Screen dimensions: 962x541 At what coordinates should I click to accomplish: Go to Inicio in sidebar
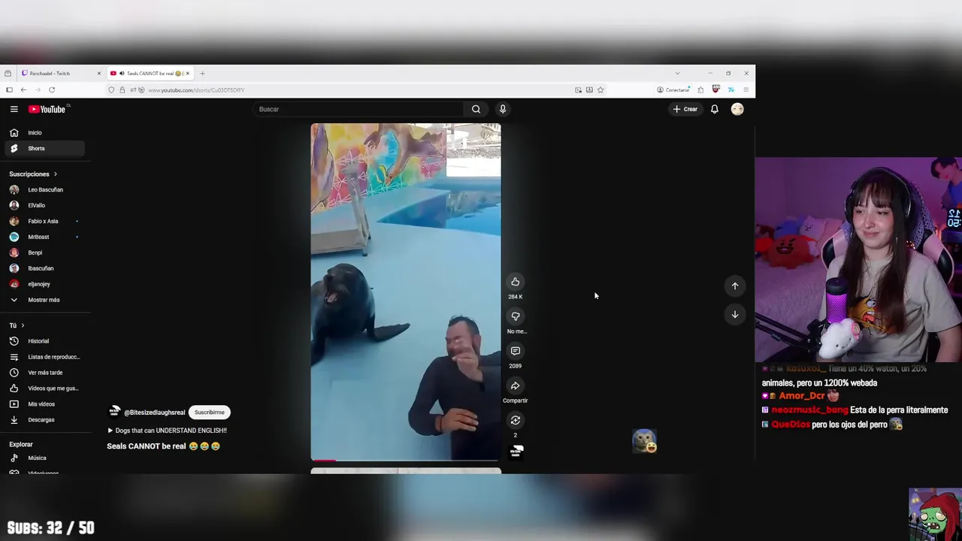[x=44, y=132]
